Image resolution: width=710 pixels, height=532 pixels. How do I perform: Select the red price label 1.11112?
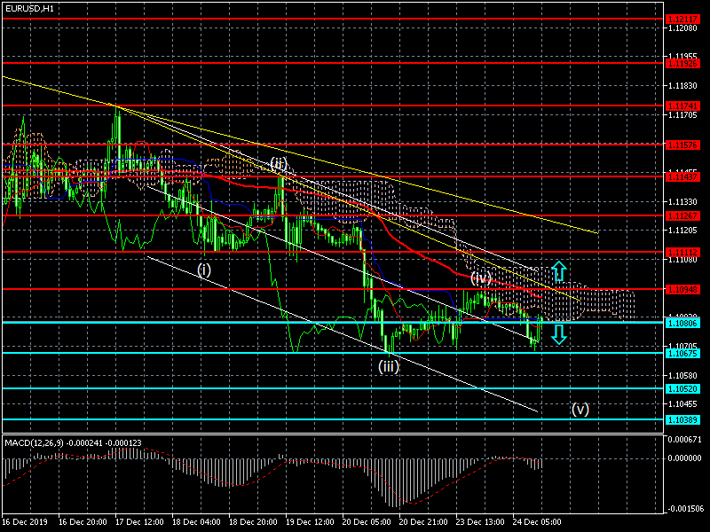point(682,252)
